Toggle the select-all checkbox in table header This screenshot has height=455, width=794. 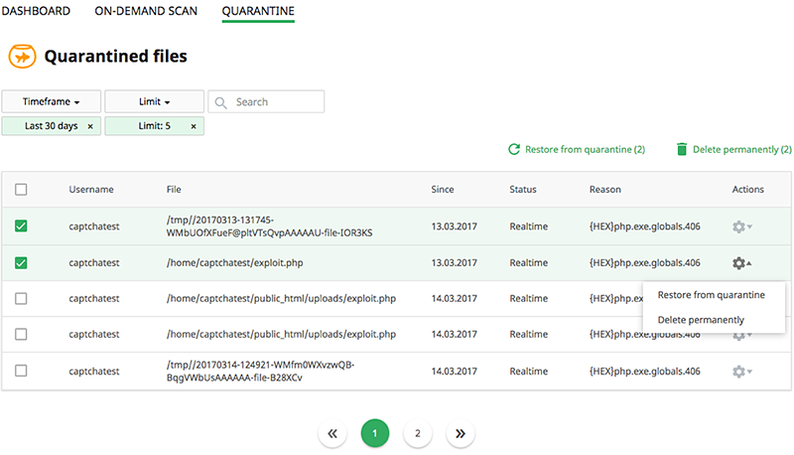pos(21,190)
